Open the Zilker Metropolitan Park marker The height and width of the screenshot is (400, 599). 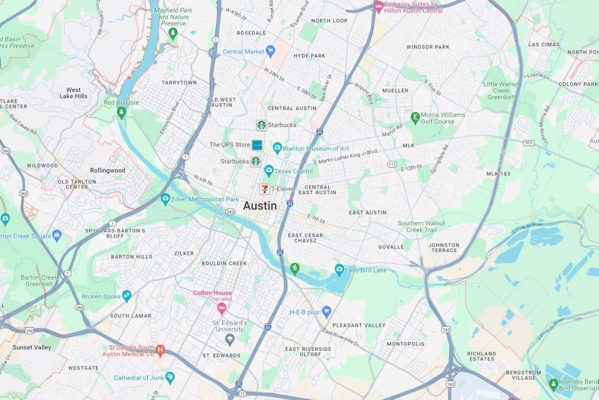click(166, 199)
